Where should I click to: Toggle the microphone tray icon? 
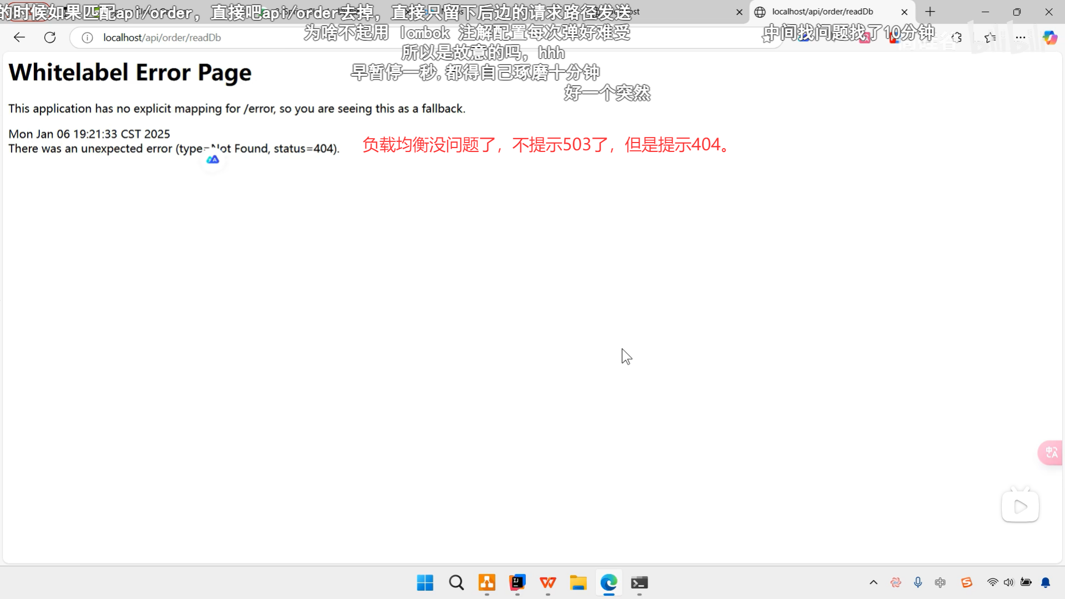pyautogui.click(x=918, y=582)
